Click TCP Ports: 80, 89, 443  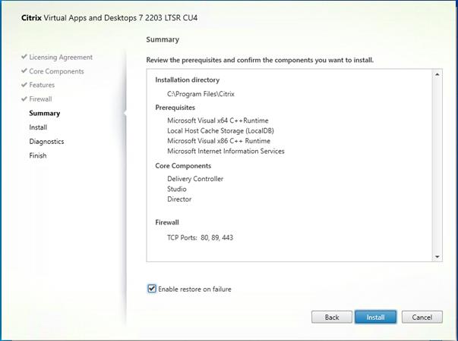pyautogui.click(x=200, y=237)
